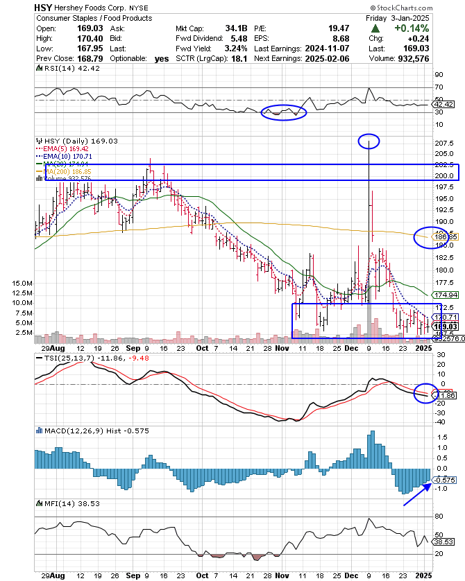Select the Fwd Dividend value 5.48
This screenshot has width=465, height=581.
click(x=239, y=39)
